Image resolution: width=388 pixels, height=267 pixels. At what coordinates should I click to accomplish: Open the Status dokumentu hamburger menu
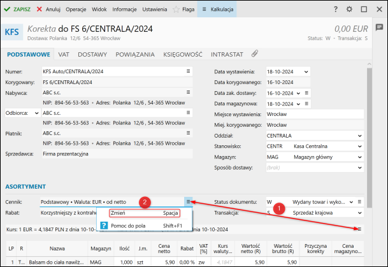click(359, 202)
